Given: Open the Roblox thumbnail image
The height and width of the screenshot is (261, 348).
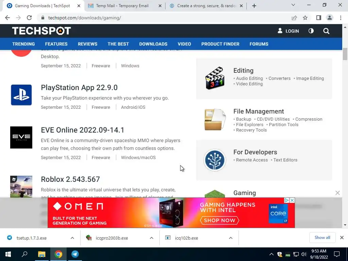Looking at the screenshot, I should (x=21, y=187).
